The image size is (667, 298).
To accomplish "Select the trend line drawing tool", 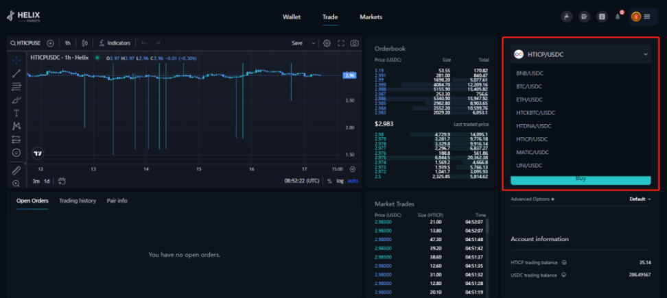I will 16,73.
